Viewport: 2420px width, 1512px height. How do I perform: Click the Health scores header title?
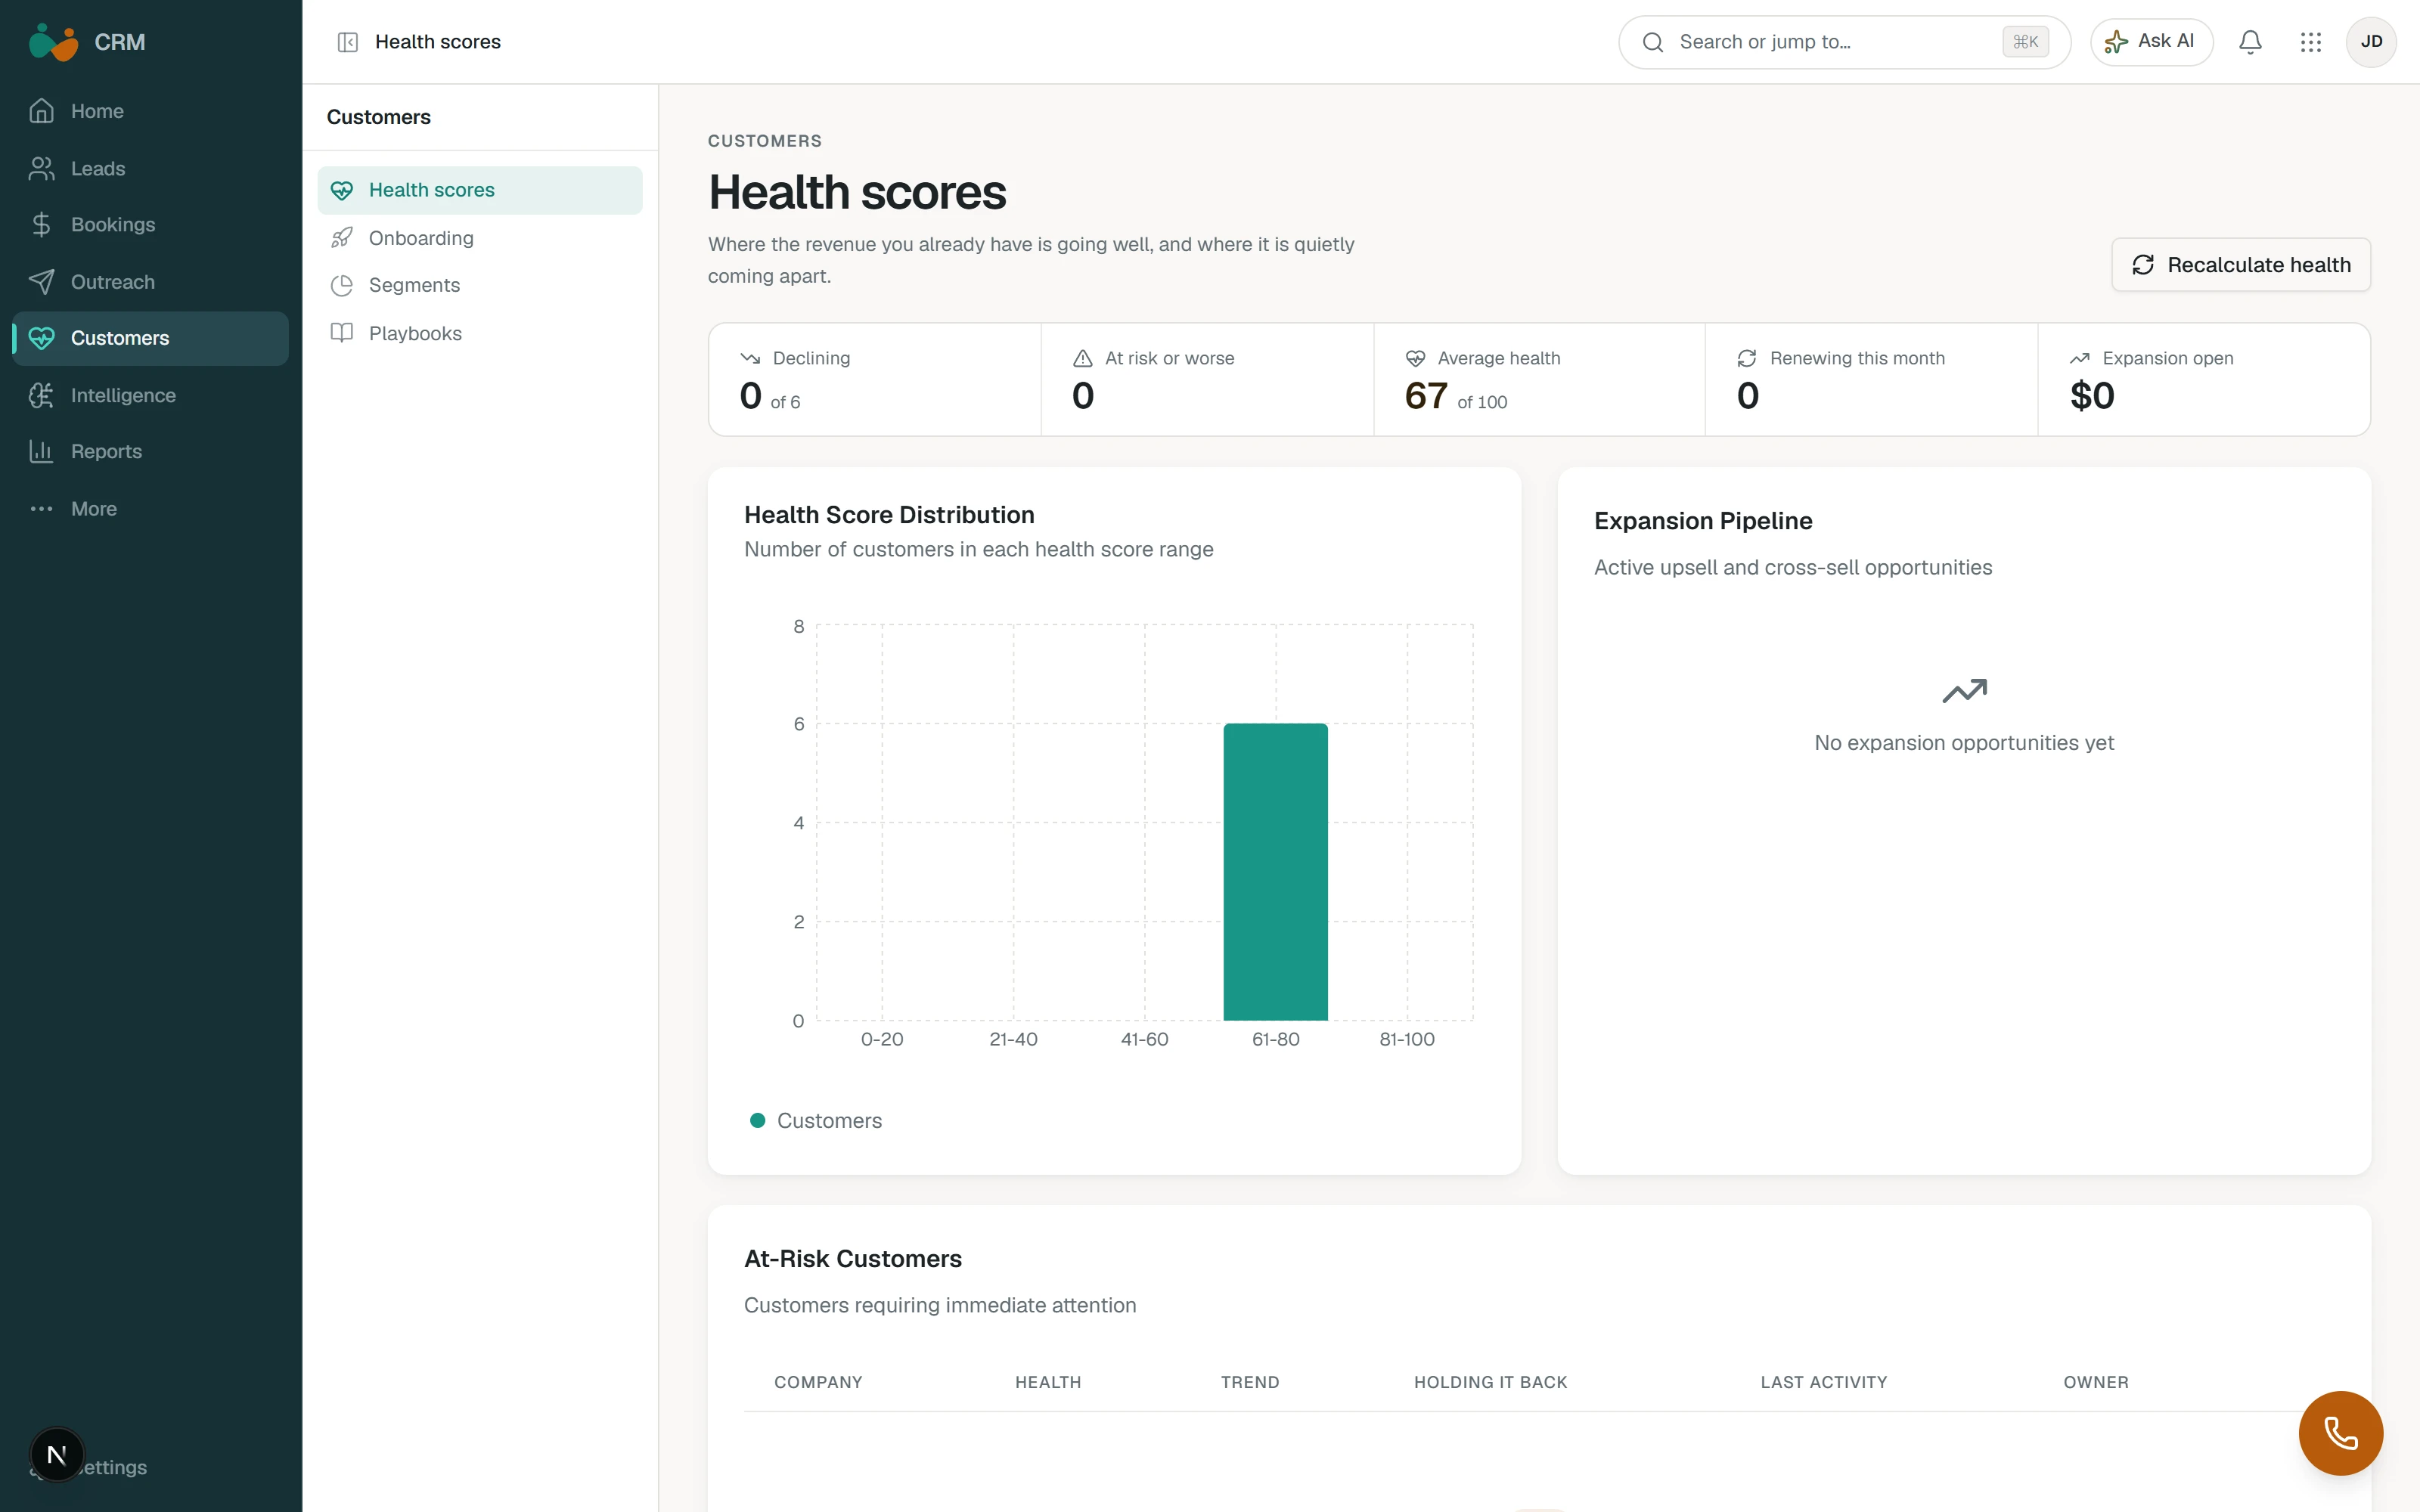point(438,42)
